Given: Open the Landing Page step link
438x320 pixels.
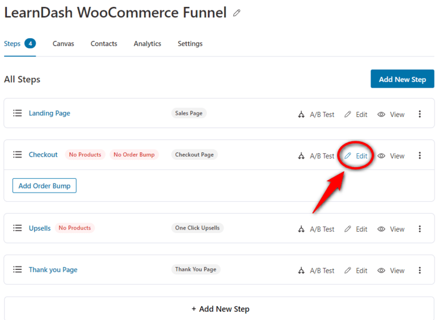Looking at the screenshot, I should 50,114.
